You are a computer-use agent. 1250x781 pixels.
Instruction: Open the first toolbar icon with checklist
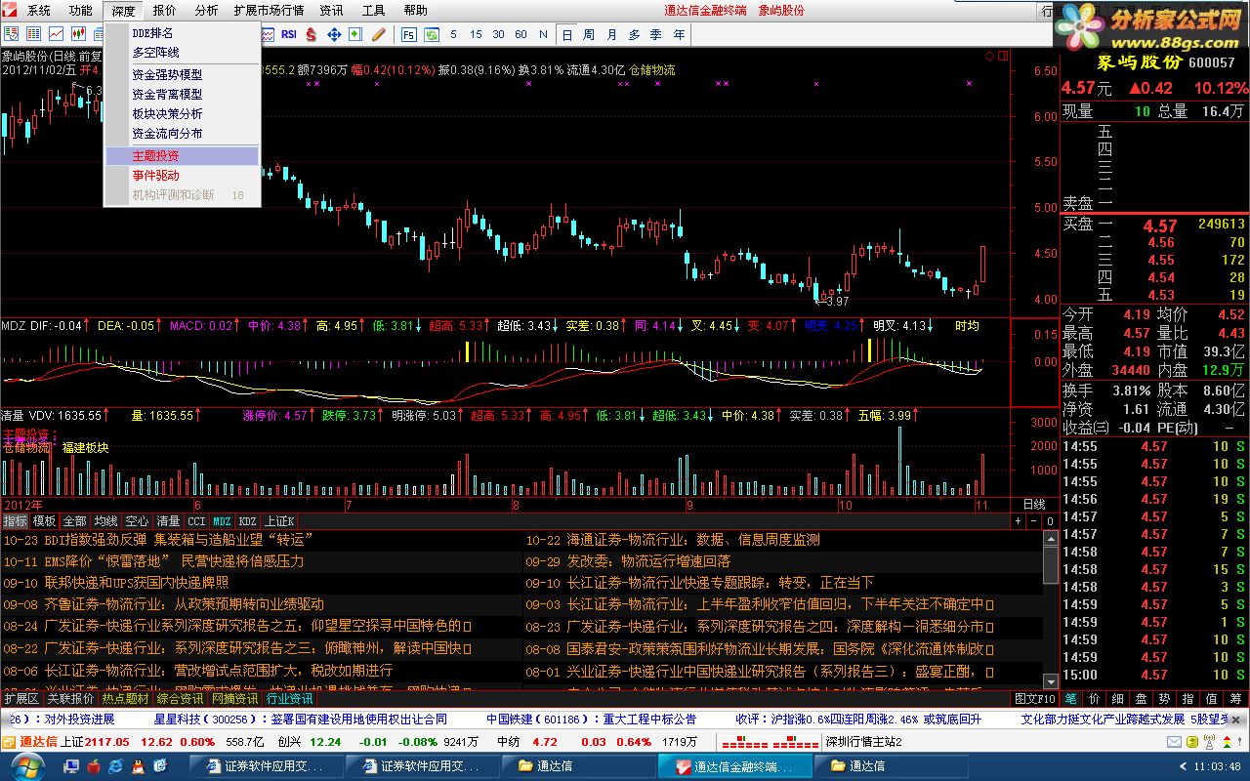12,34
